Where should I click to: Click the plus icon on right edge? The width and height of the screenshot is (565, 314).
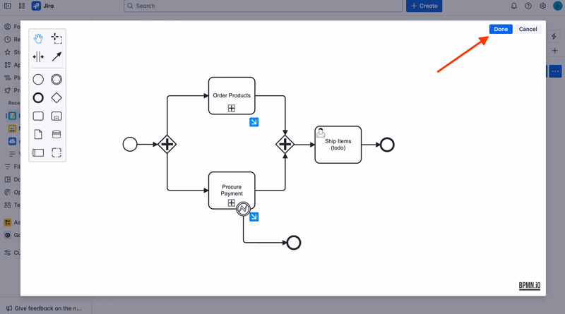coord(555,51)
